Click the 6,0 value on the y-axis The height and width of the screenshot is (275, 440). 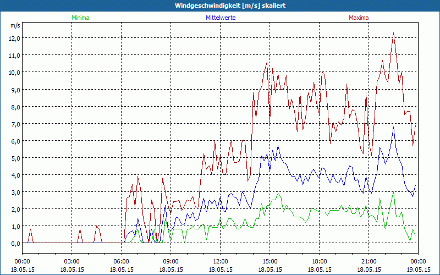click(14, 141)
